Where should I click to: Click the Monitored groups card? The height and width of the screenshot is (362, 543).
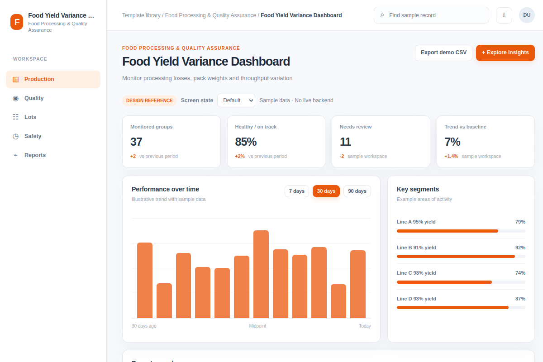click(x=171, y=142)
